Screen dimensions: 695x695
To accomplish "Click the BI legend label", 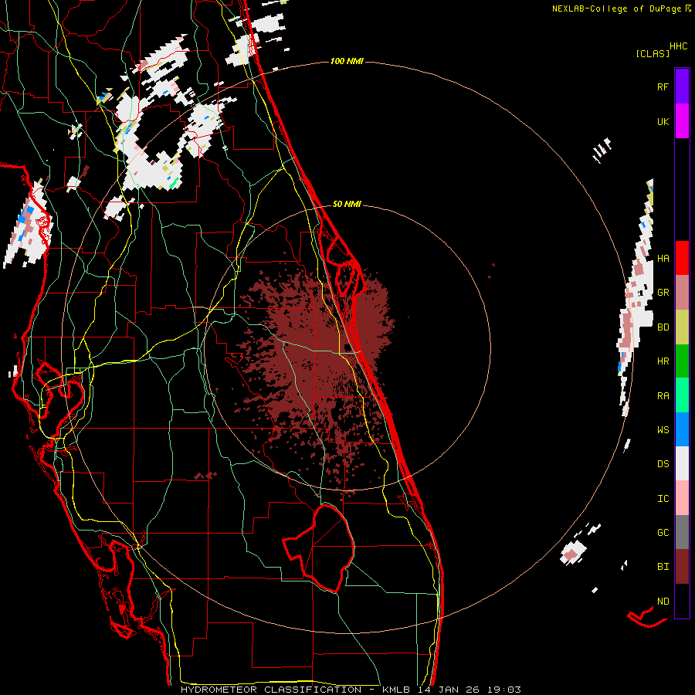I will tap(663, 567).
